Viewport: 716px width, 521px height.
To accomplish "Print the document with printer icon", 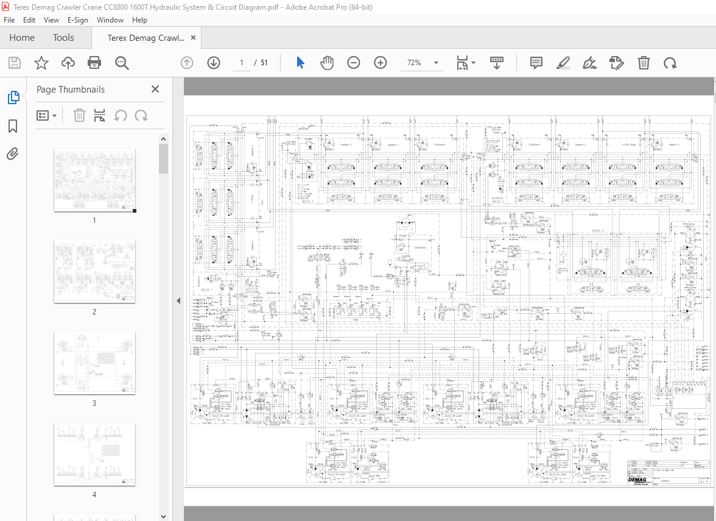I will point(94,63).
